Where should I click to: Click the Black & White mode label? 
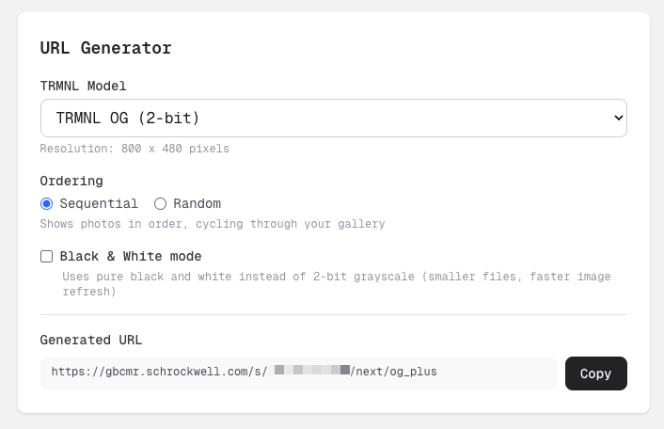pos(131,256)
